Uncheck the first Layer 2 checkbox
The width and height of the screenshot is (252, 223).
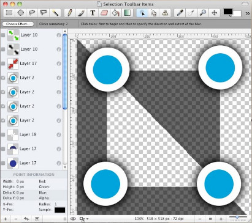[3, 78]
